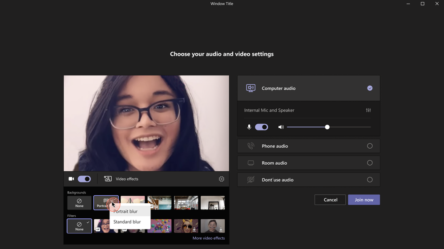
Task: Select the Phone audio radio button
Action: 370,146
